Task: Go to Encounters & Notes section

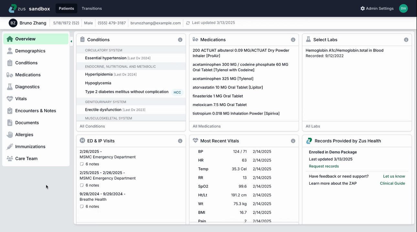Action: pyautogui.click(x=36, y=111)
